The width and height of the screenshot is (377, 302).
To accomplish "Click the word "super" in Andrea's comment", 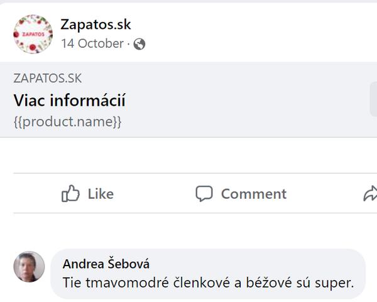I will (337, 282).
